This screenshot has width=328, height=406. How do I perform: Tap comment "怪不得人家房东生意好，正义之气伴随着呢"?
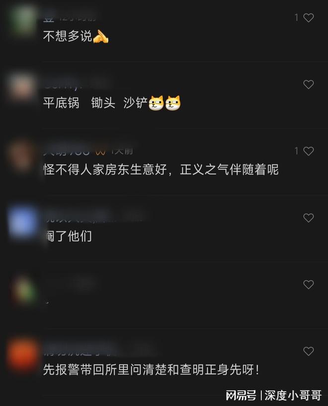[x=161, y=170]
